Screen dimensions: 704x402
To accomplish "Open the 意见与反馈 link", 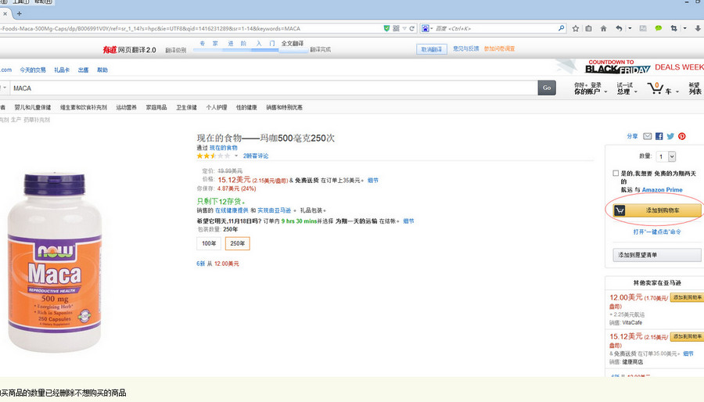I will [465, 48].
